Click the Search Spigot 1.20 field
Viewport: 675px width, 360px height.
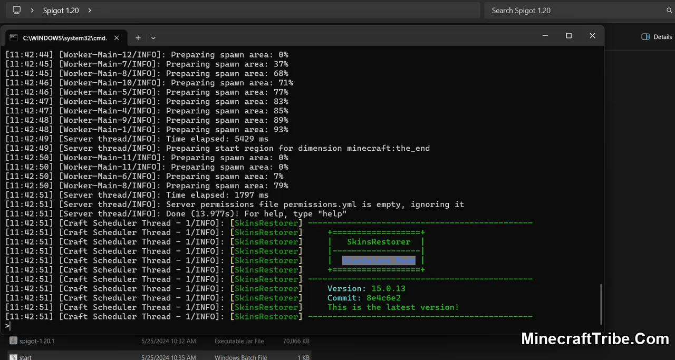coord(580,10)
